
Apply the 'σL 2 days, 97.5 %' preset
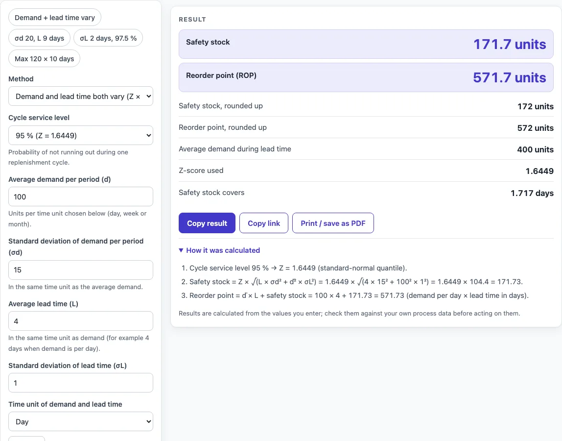coord(108,38)
